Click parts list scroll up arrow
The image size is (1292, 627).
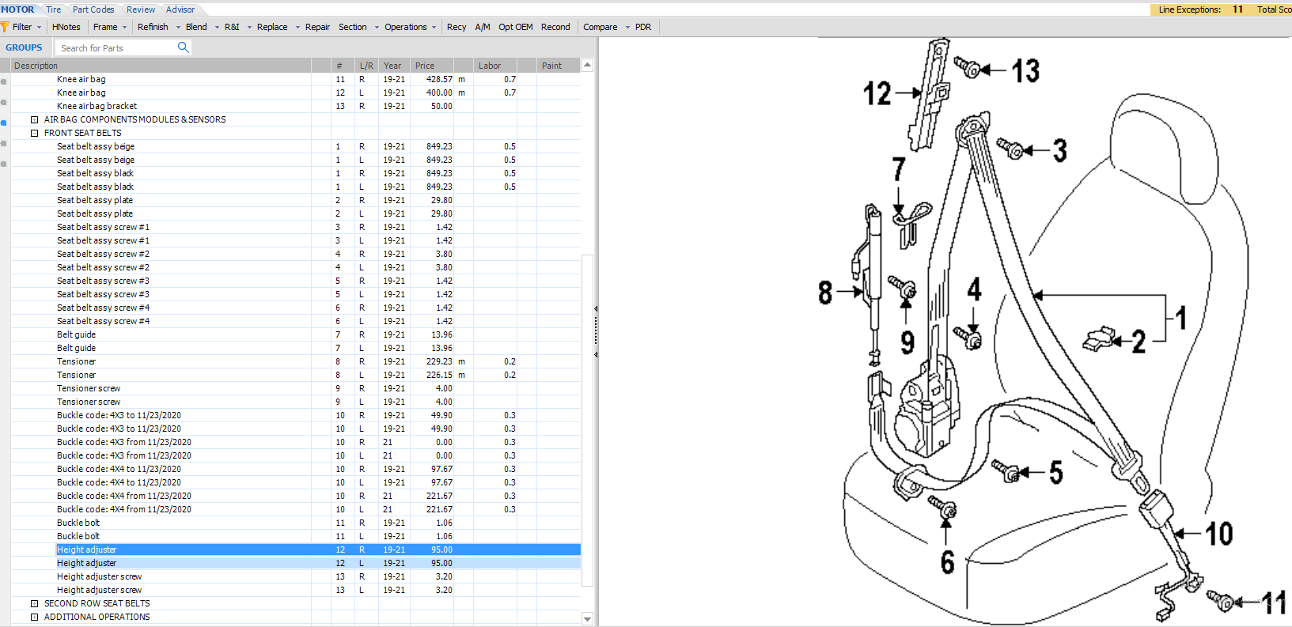tap(587, 65)
